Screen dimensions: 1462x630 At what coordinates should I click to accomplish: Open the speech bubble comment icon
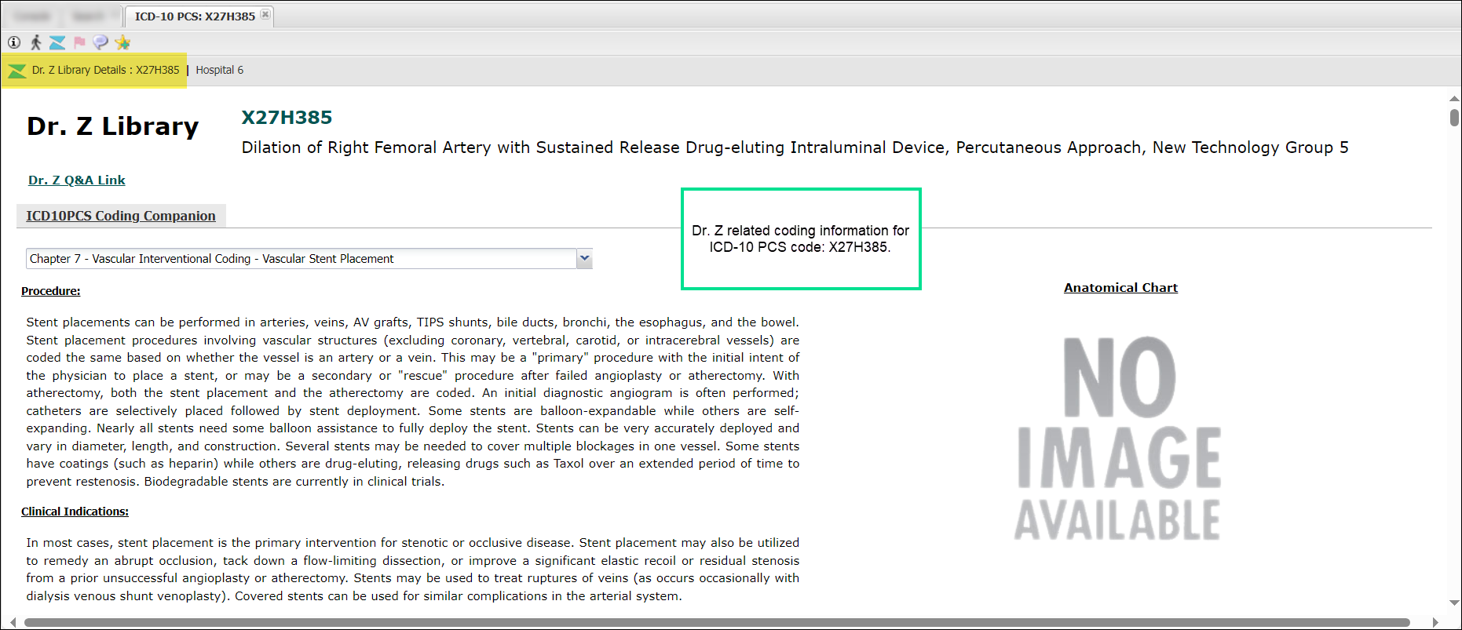click(101, 42)
